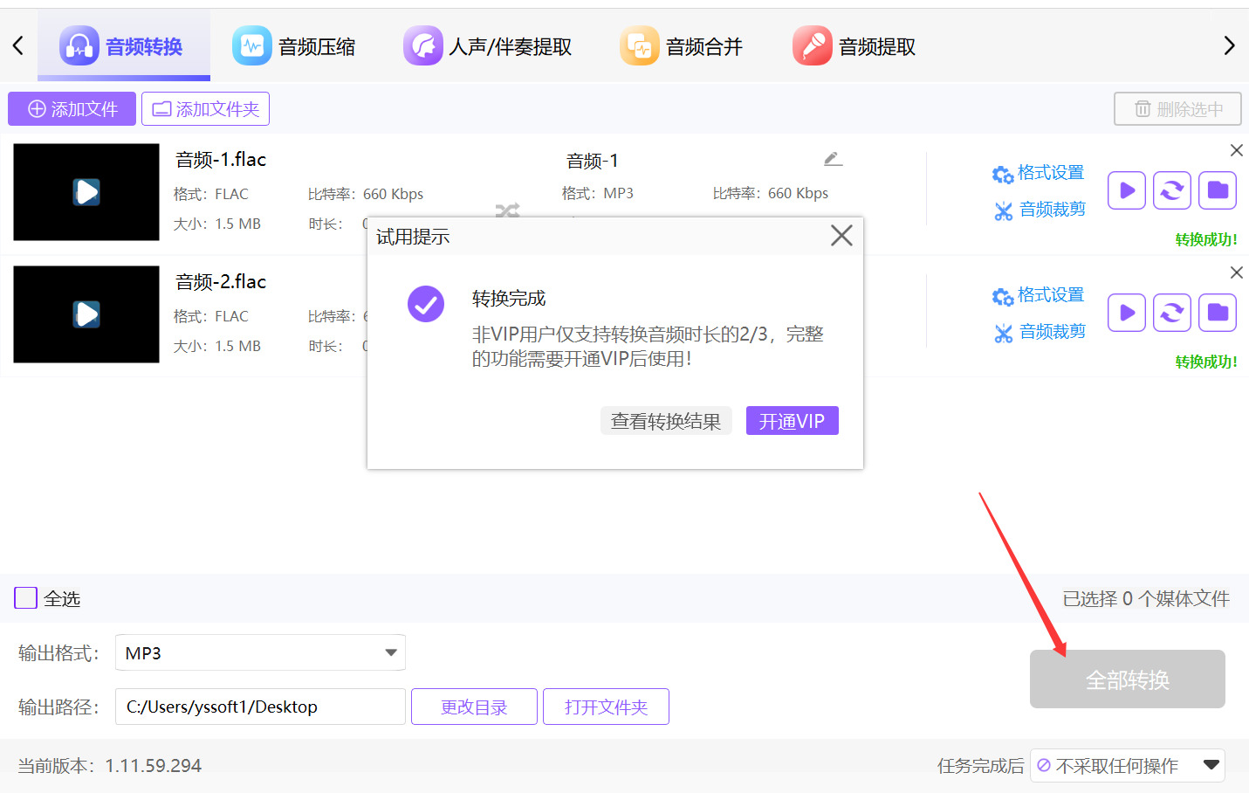Click the 更改目录 button
This screenshot has height=793, width=1249.
474,707
